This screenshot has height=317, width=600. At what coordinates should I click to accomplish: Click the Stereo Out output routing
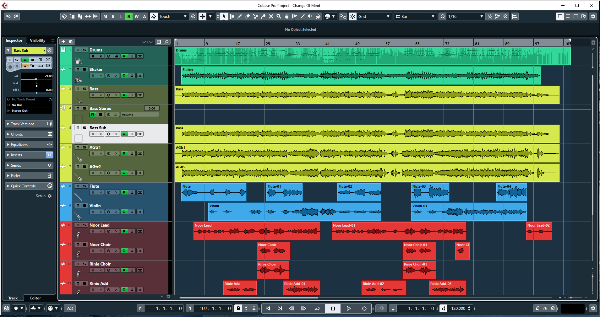point(29,111)
